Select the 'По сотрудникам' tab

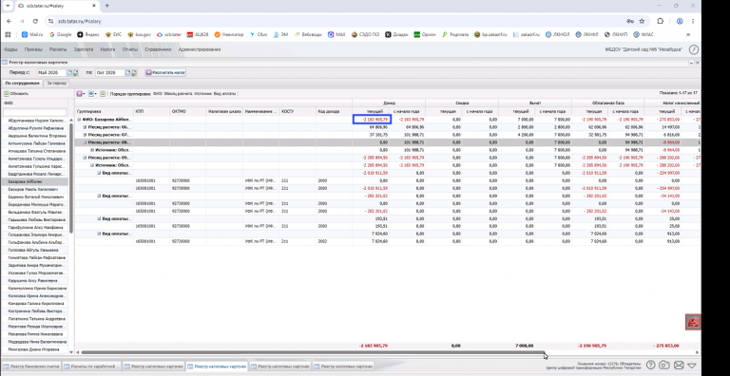pos(23,83)
